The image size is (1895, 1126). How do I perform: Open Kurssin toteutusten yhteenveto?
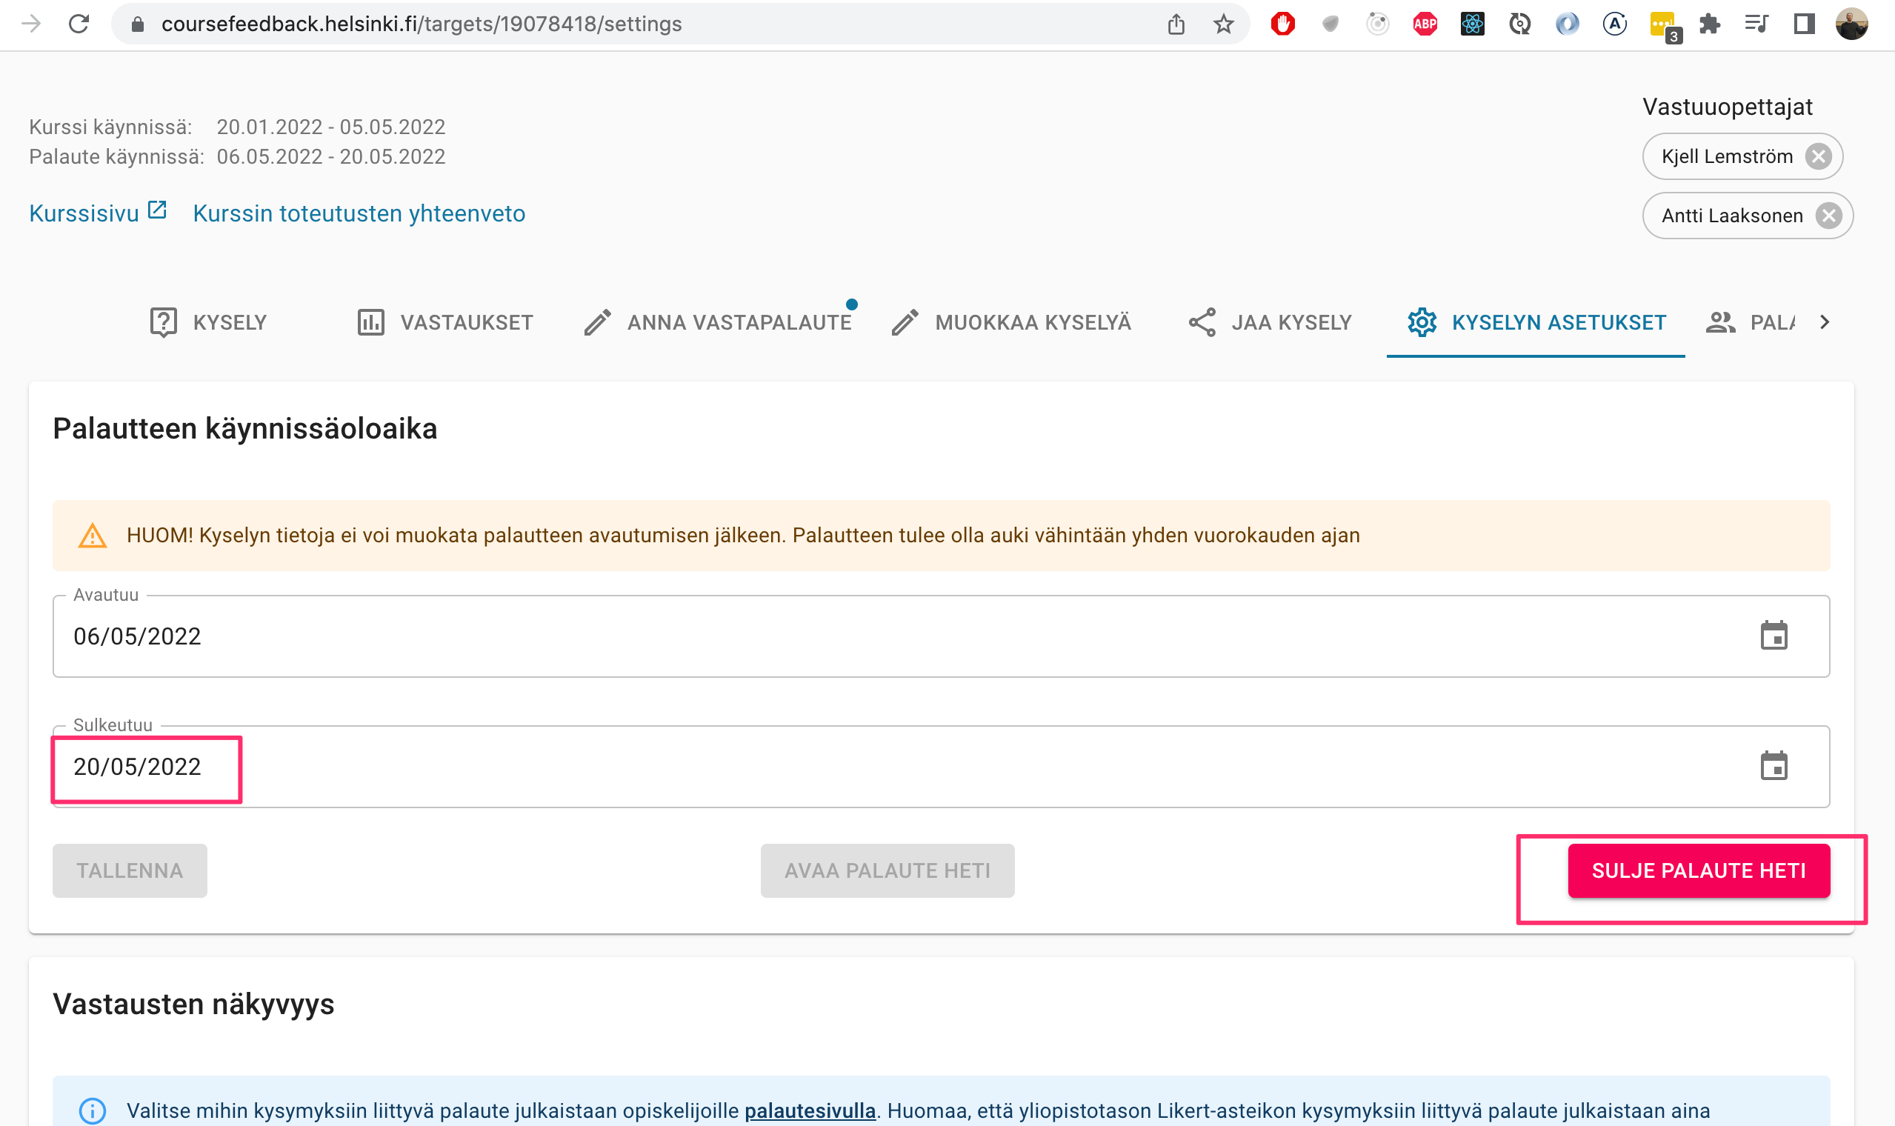[x=359, y=213]
